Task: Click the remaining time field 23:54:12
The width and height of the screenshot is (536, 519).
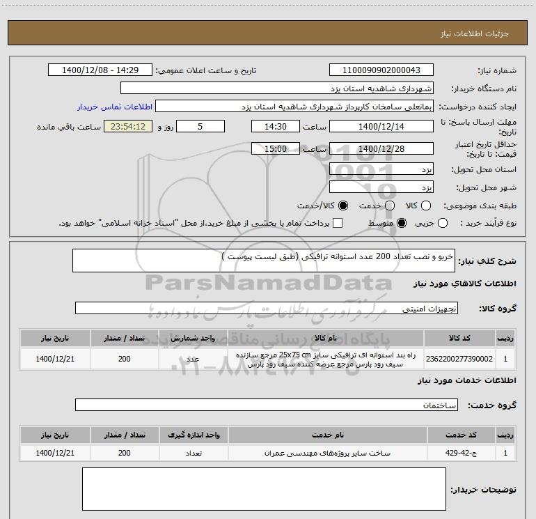Action: 128,127
